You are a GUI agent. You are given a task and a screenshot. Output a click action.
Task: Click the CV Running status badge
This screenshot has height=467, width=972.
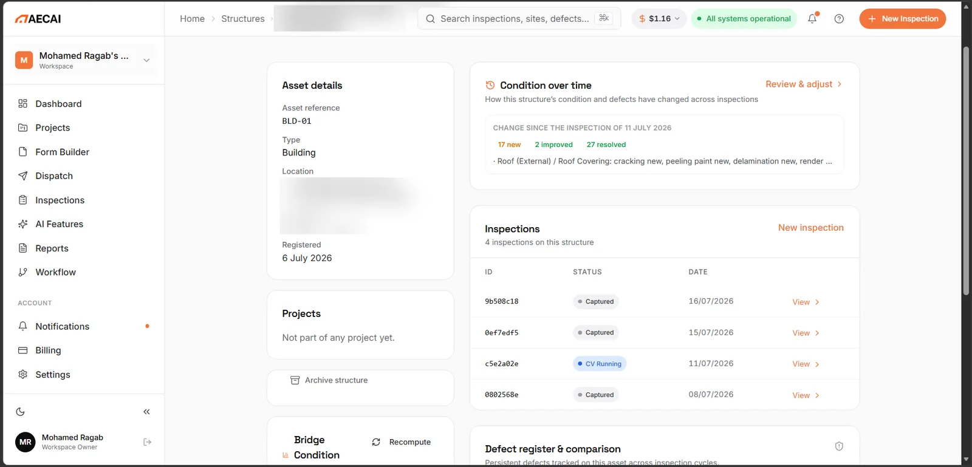600,364
